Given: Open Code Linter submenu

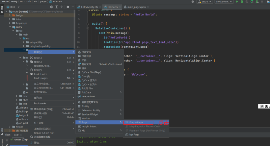Looking at the screenshot, I should click(x=52, y=74).
